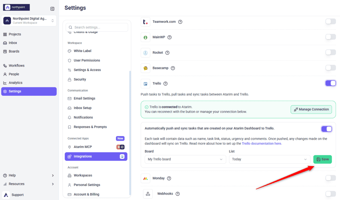Open the Trello documentation here link
The width and height of the screenshot is (340, 200).
tap(262, 144)
